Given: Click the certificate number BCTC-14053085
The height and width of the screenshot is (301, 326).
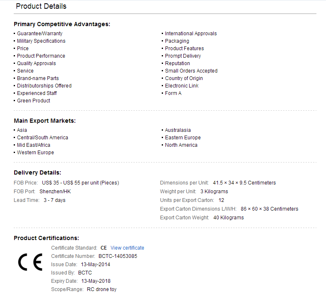Looking at the screenshot, I should [x=118, y=256].
